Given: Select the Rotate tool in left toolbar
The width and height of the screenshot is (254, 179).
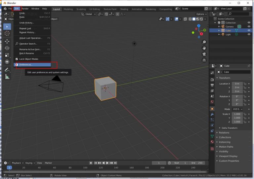Looking at the screenshot, I should coord(7,48).
